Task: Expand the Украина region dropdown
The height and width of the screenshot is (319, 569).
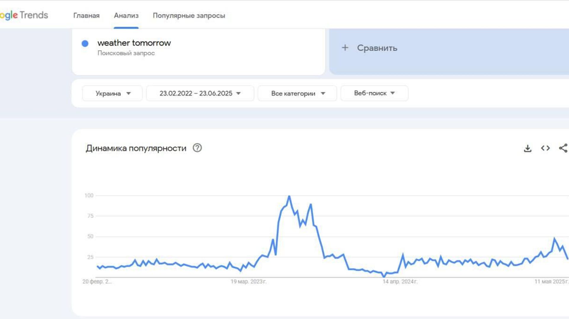Action: click(x=112, y=93)
